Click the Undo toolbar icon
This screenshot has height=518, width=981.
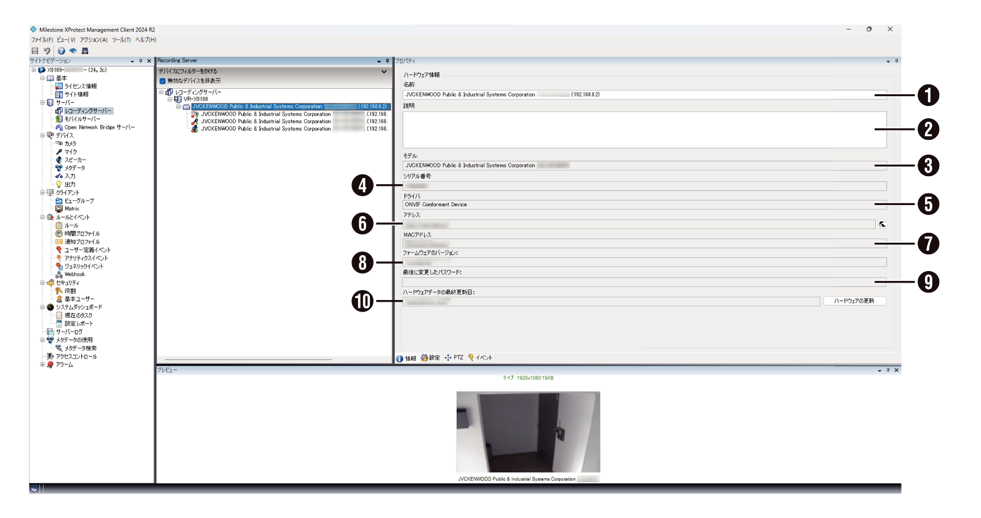point(47,51)
